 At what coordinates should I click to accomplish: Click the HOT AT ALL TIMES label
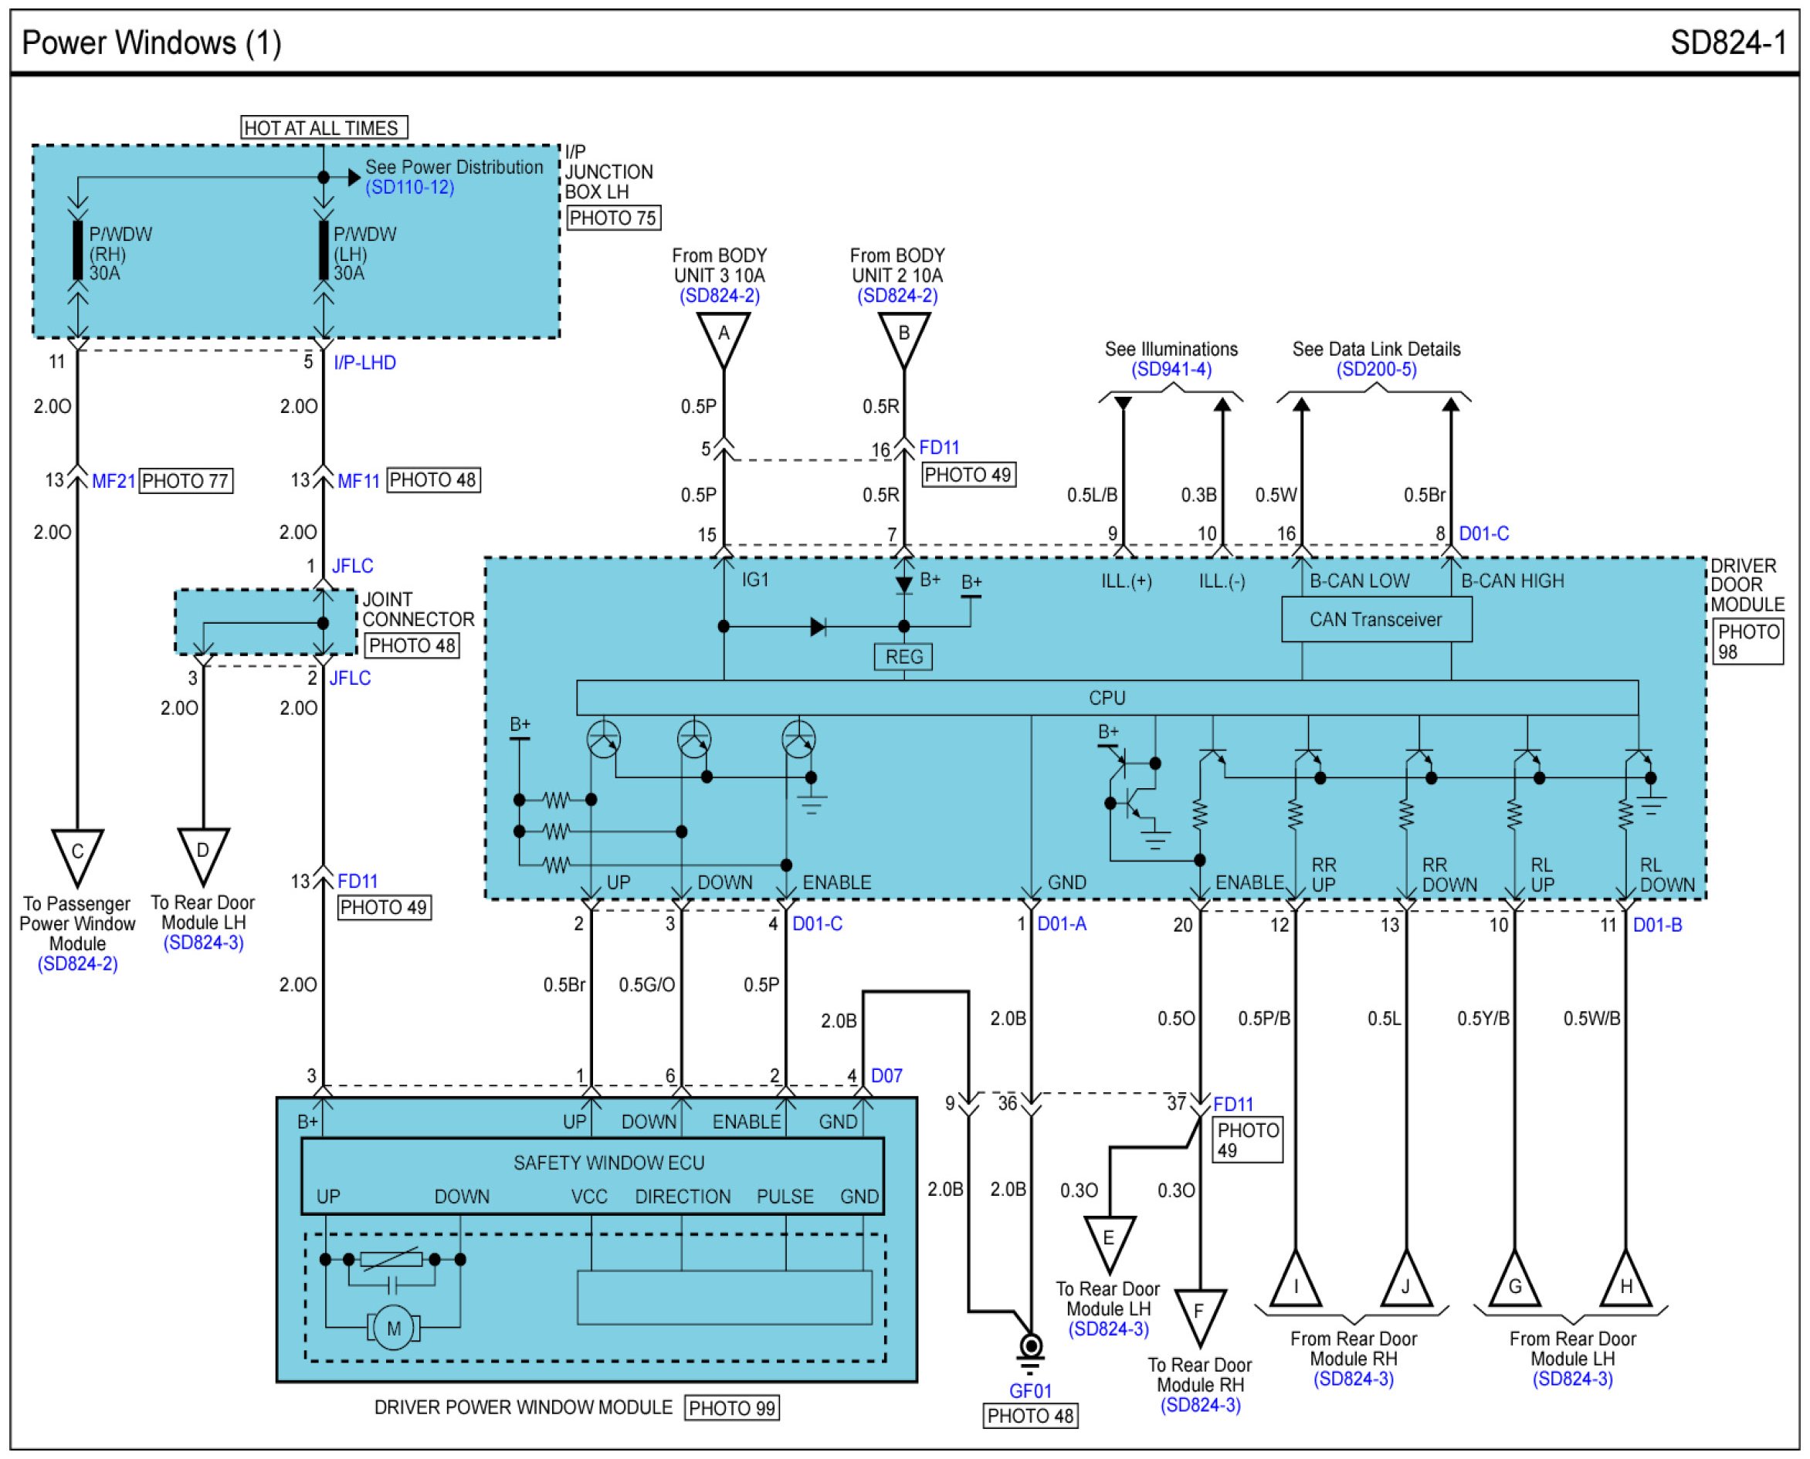pos(323,127)
